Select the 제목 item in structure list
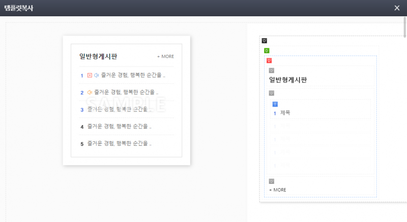This screenshot has height=222, width=407. 285,113
